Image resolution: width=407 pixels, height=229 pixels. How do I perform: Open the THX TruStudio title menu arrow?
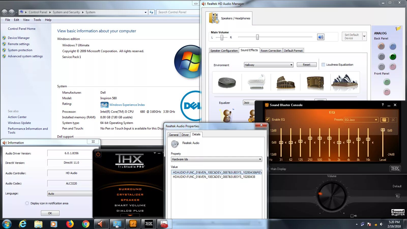coord(155,153)
